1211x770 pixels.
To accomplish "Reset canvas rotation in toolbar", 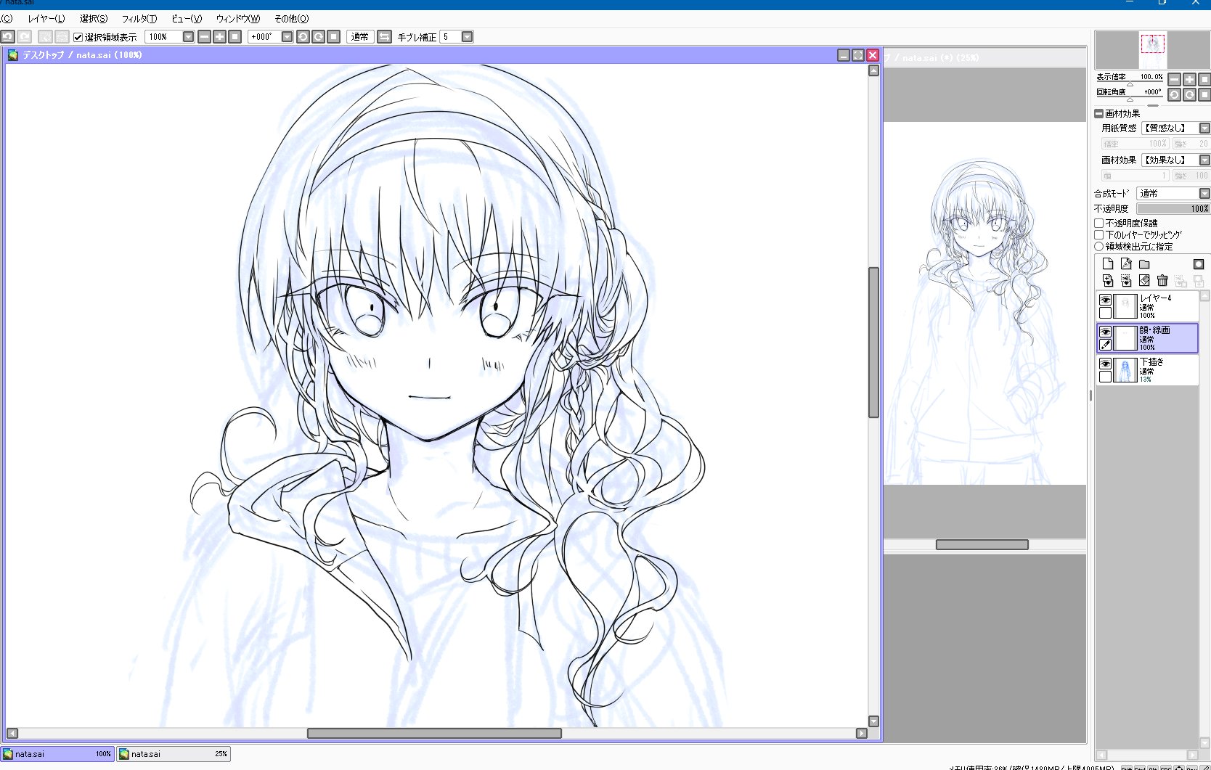I will click(333, 36).
